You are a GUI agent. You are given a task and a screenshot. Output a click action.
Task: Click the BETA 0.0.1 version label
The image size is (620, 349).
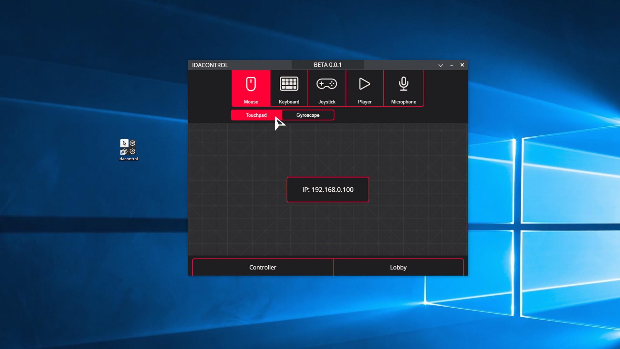[327, 65]
